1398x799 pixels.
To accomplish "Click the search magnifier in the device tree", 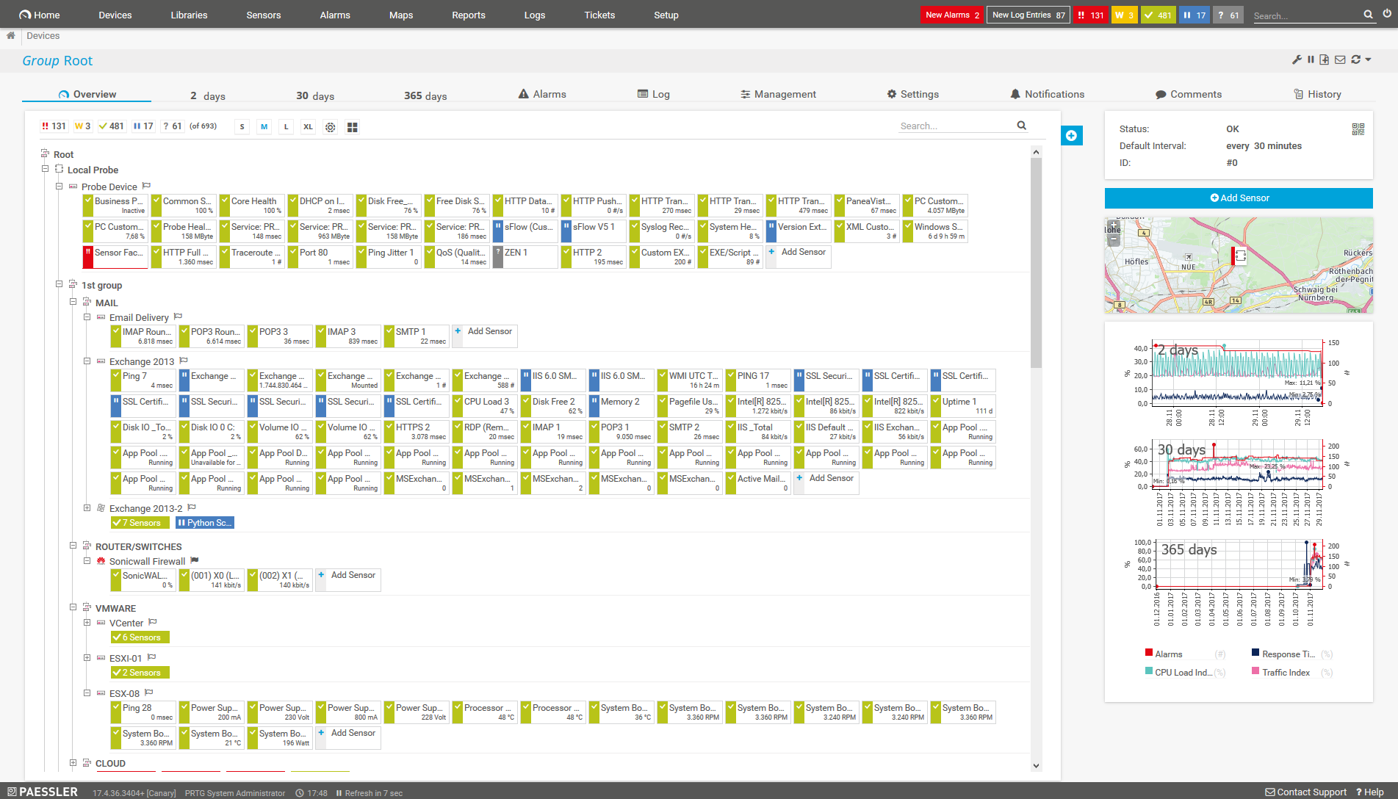I will (x=1022, y=126).
